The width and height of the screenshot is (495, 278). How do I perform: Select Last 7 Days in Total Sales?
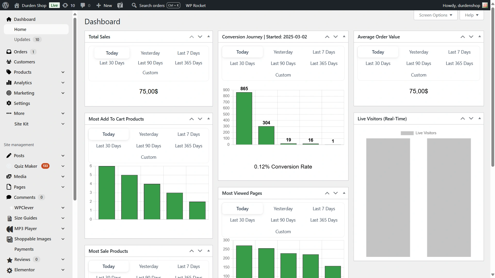coord(188,53)
